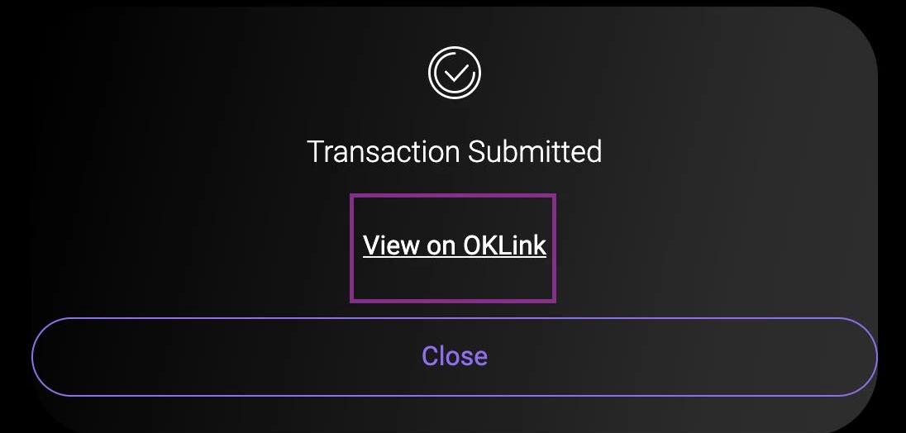This screenshot has height=433, width=906.
Task: Click the circular checkmark success icon
Action: [454, 73]
